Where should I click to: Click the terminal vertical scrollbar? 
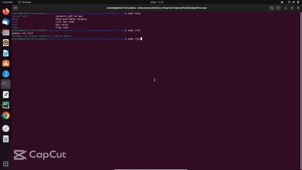coord(301,91)
